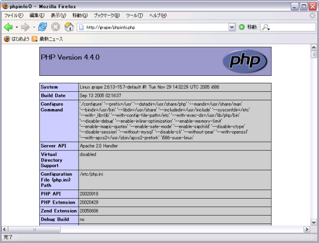The height and width of the screenshot is (243, 319).
Task: Click the Back navigation arrow
Action: 8,27
